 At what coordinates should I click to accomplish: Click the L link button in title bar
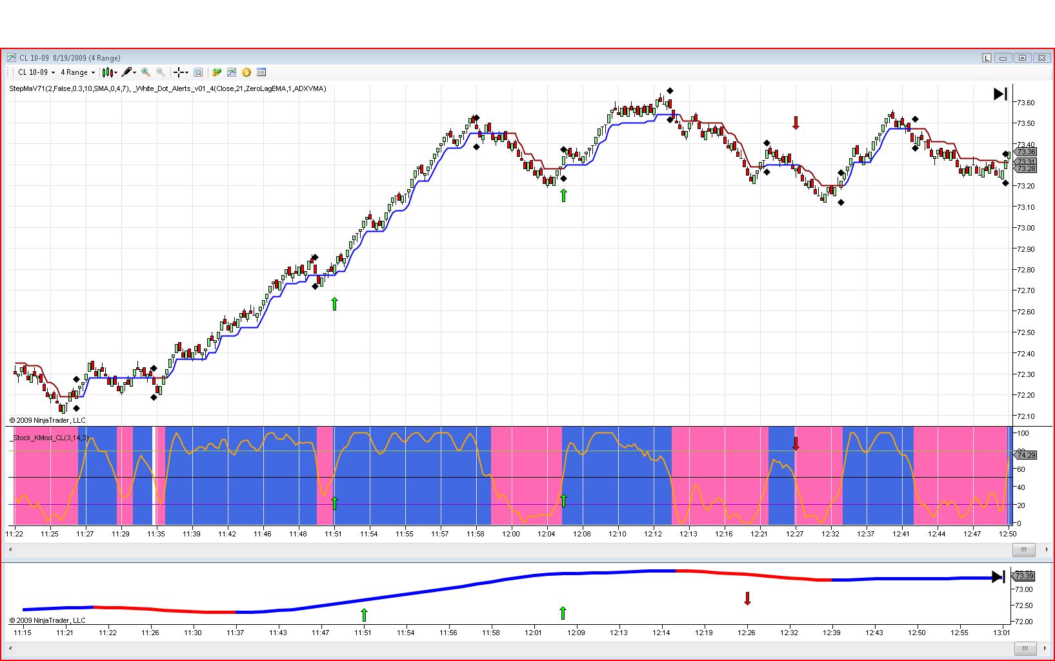point(987,58)
